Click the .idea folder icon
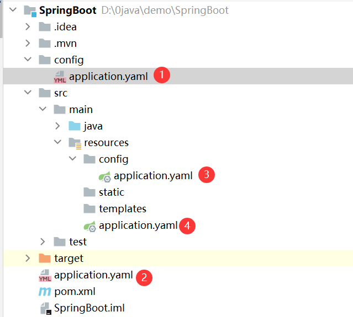The width and height of the screenshot is (353, 317). pyautogui.click(x=45, y=26)
